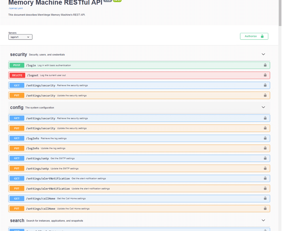Click the lock icon on POST /login row

[x=265, y=65]
